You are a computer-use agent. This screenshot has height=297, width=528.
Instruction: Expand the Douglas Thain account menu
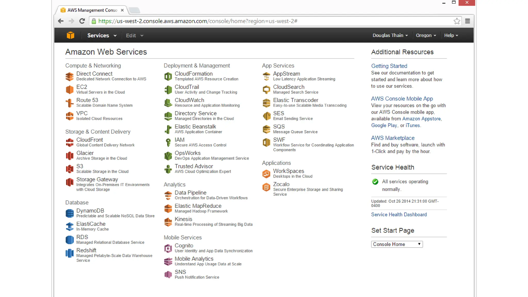[x=390, y=36]
